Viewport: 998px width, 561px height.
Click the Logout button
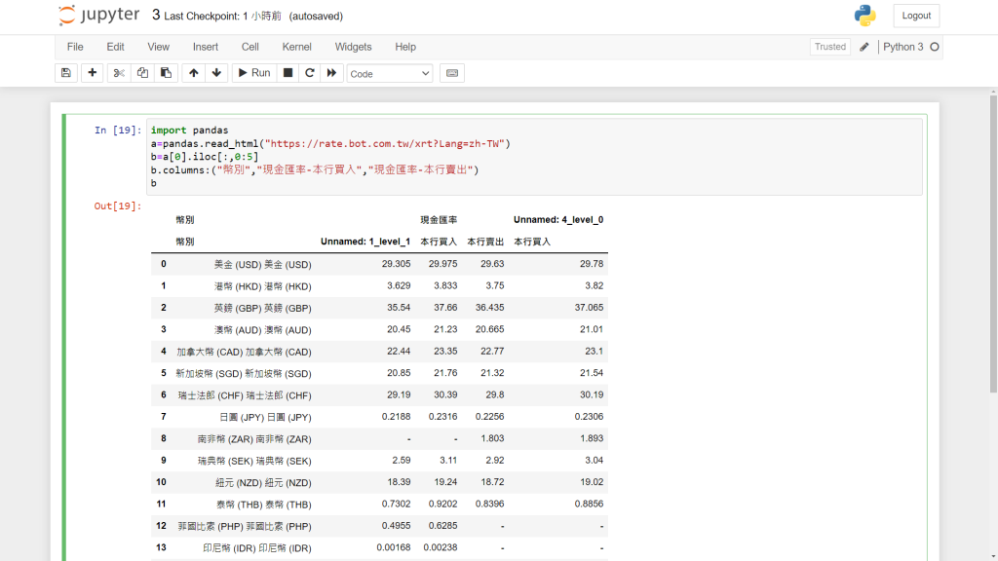pyautogui.click(x=916, y=16)
